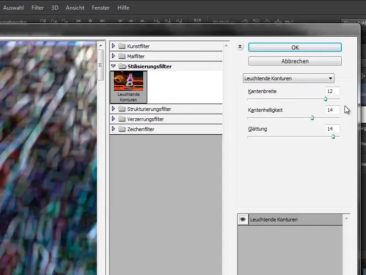Click the Malfilter folder icon
Screen dimensions: 366x275
122,56
